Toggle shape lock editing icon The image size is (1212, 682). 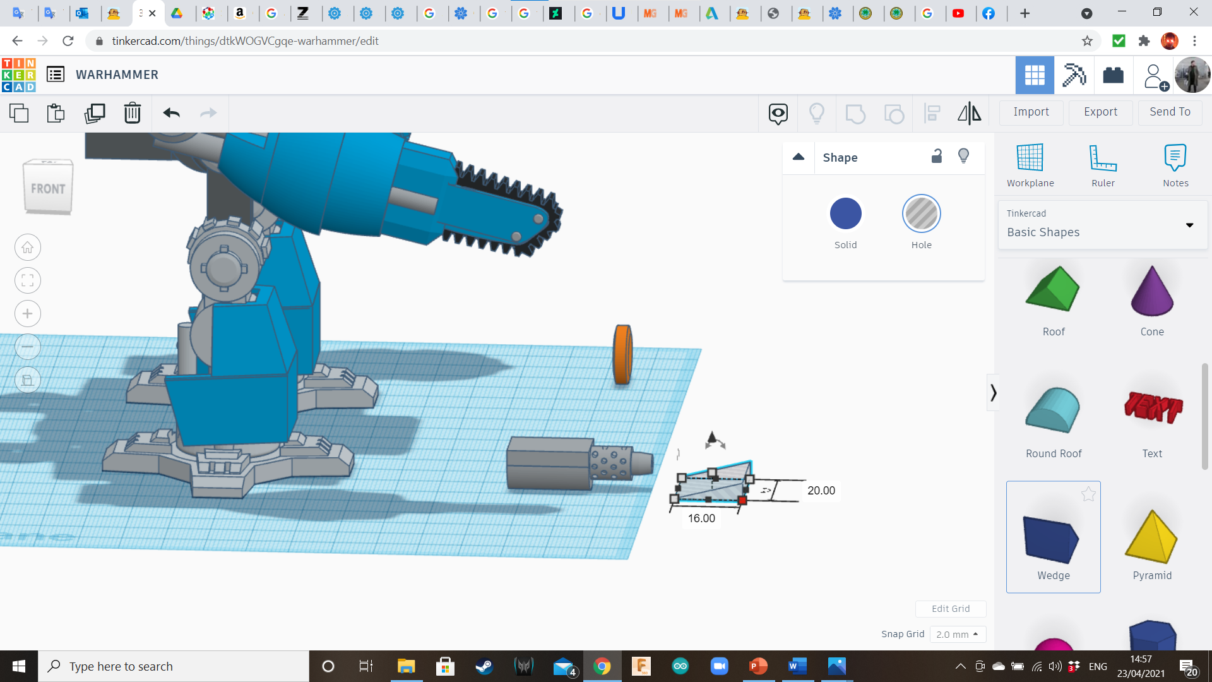click(x=937, y=157)
